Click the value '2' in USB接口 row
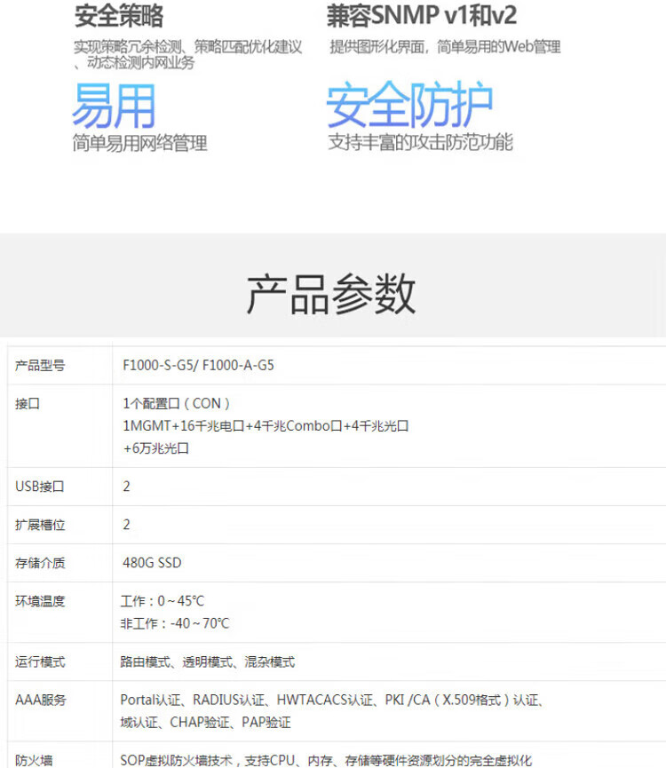 pyautogui.click(x=126, y=487)
